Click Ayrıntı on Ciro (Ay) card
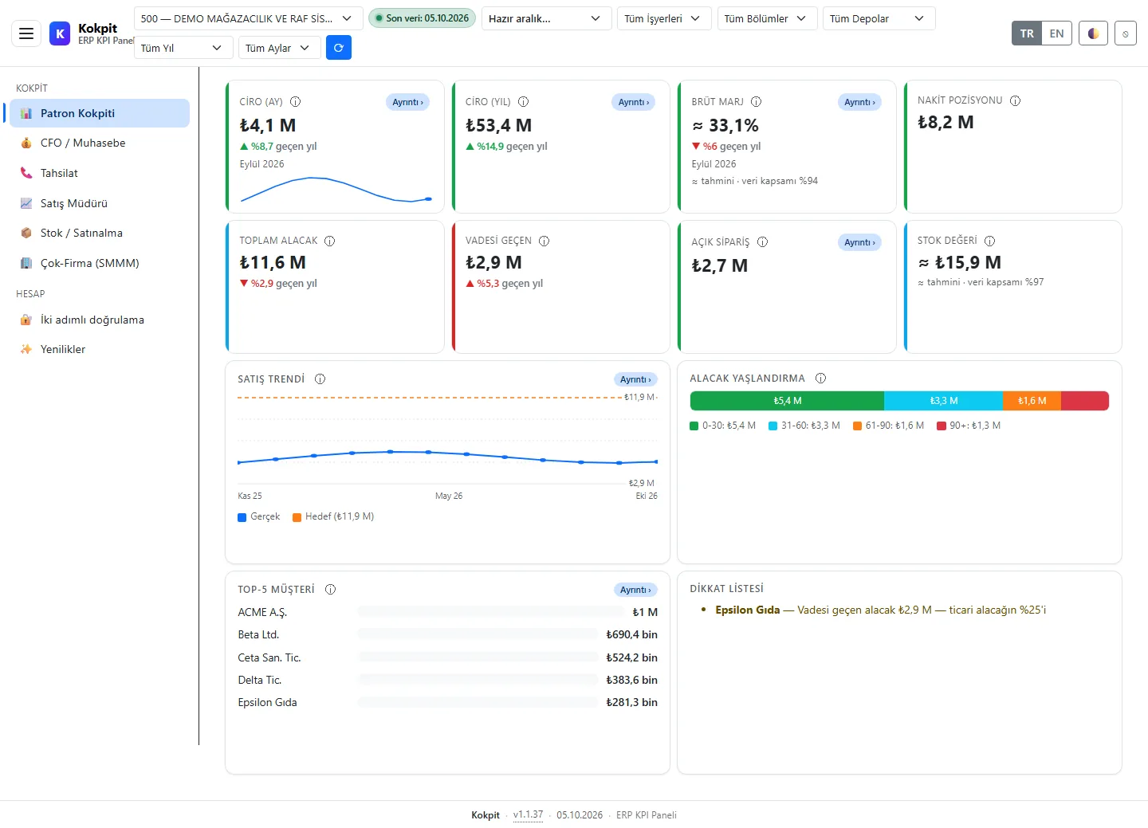This screenshot has width=1148, height=828. [408, 102]
